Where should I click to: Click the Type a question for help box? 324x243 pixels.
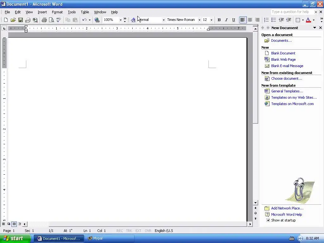tap(292, 12)
